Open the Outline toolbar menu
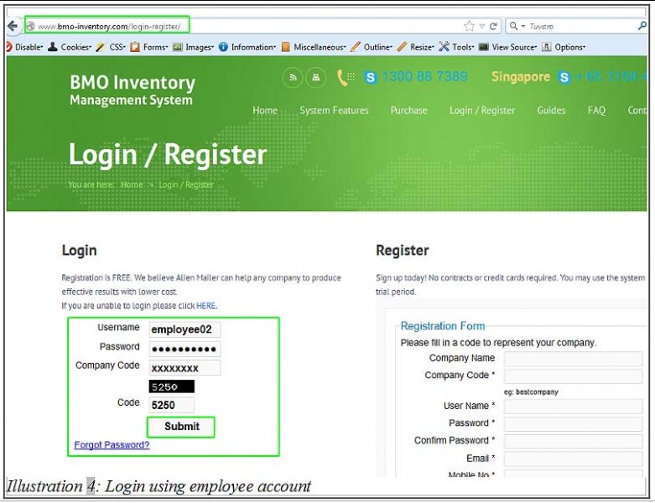 (372, 47)
